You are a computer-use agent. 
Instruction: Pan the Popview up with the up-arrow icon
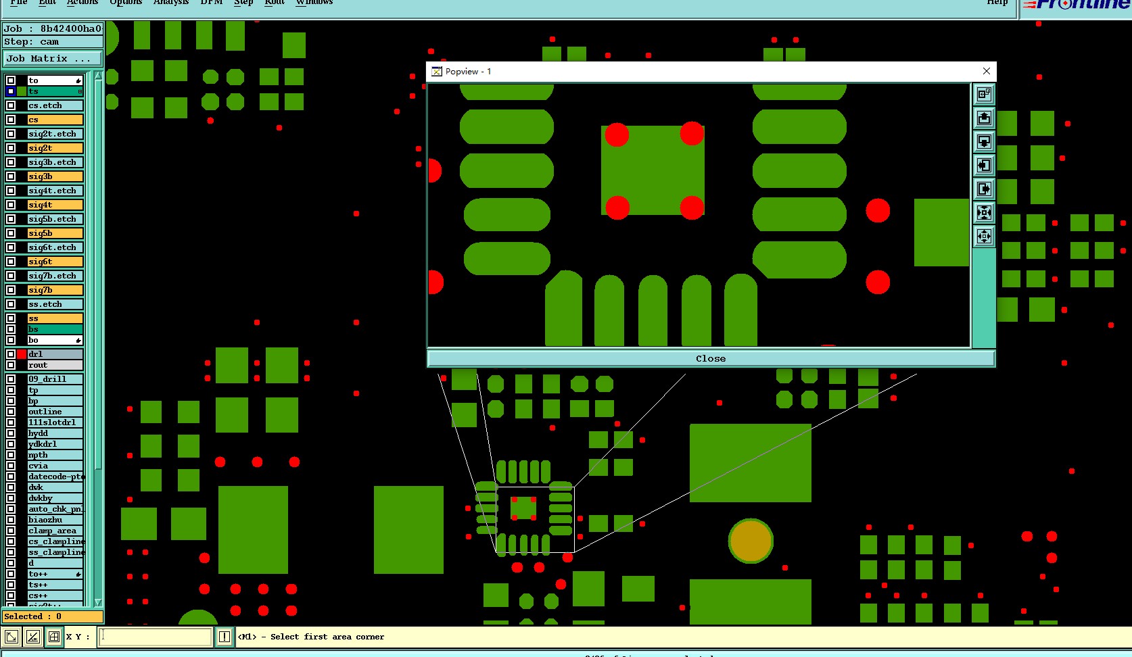(984, 118)
